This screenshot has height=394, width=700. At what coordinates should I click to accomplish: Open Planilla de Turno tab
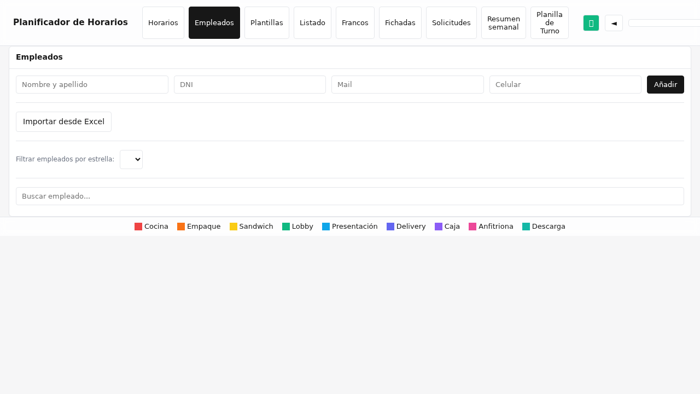(x=550, y=23)
